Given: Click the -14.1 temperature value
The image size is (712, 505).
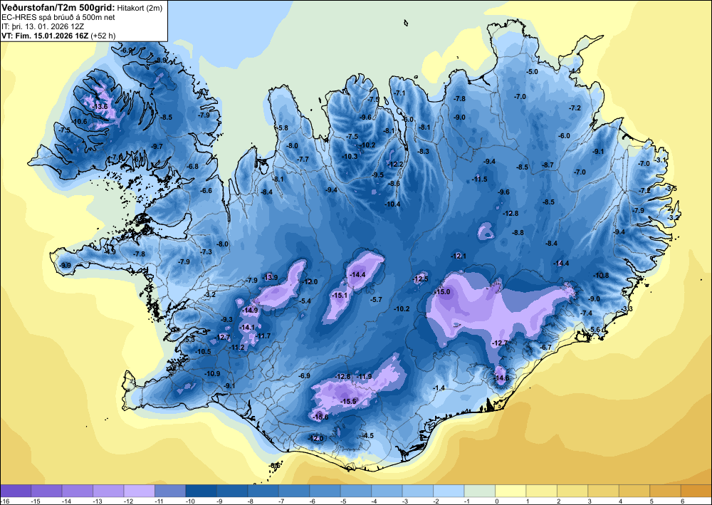Looking at the screenshot, I should click(247, 327).
